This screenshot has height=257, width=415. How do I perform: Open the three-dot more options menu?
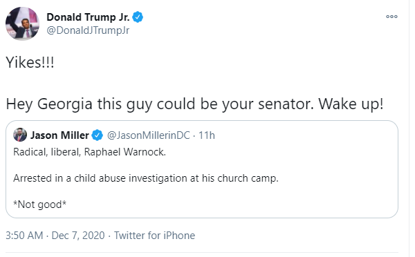[x=391, y=17]
